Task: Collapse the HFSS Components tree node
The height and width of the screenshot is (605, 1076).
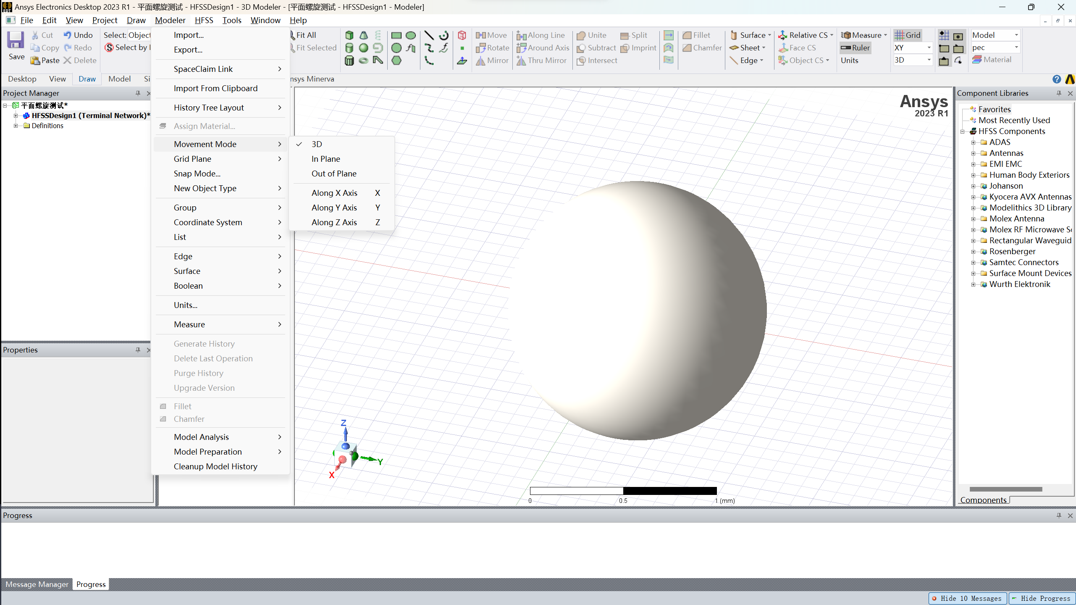Action: click(963, 132)
